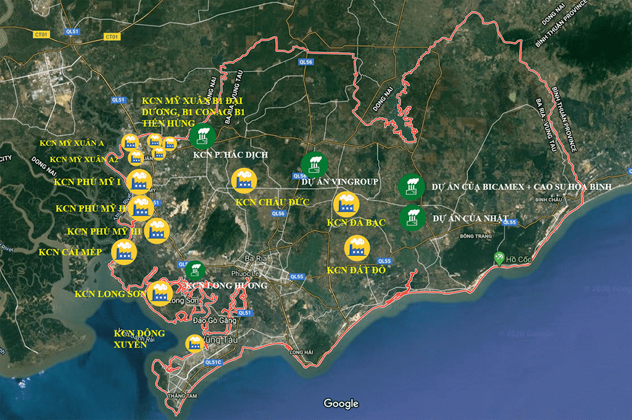
Task: Open the KCN Cái Mép factory marker
Action: (x=123, y=252)
